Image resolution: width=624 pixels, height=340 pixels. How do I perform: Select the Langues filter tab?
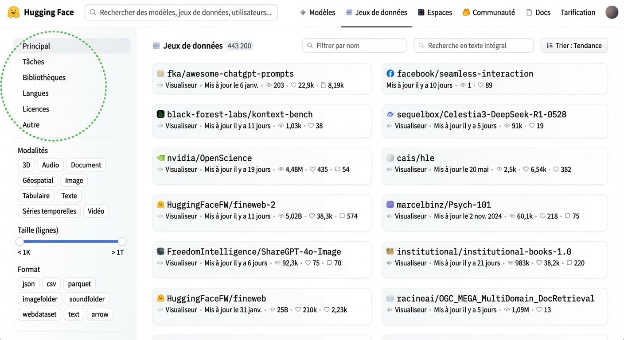point(35,93)
